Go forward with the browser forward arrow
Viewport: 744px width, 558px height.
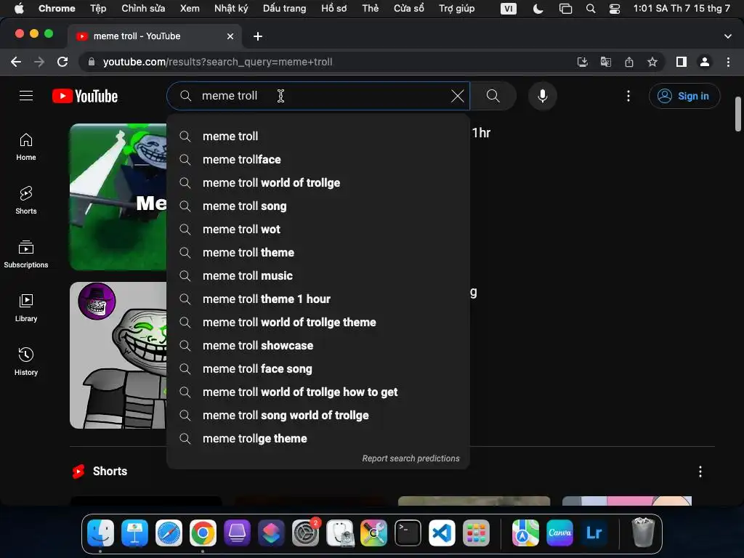tap(39, 62)
